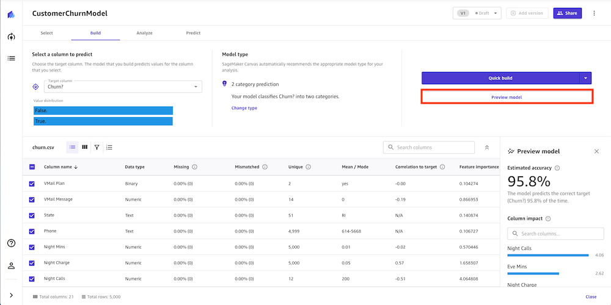Uncheck the Phone column checkbox
Image resolution: width=611 pixels, height=305 pixels.
pos(32,231)
